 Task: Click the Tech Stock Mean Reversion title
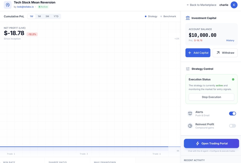point(35,2)
